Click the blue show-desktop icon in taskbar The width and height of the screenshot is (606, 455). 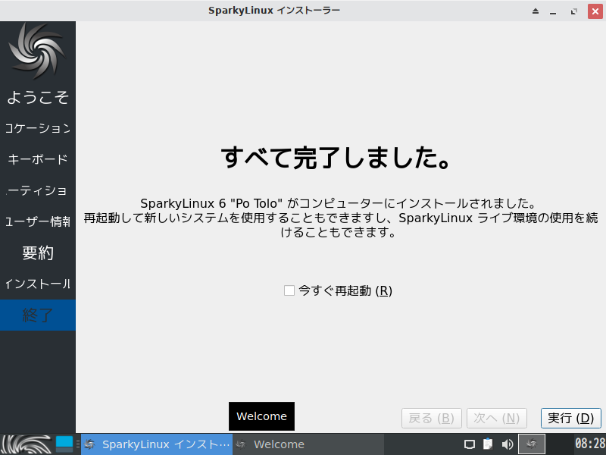click(64, 444)
